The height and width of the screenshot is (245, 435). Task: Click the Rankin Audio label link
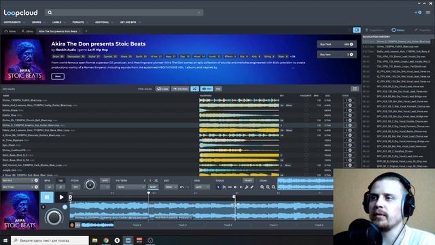coord(66,50)
